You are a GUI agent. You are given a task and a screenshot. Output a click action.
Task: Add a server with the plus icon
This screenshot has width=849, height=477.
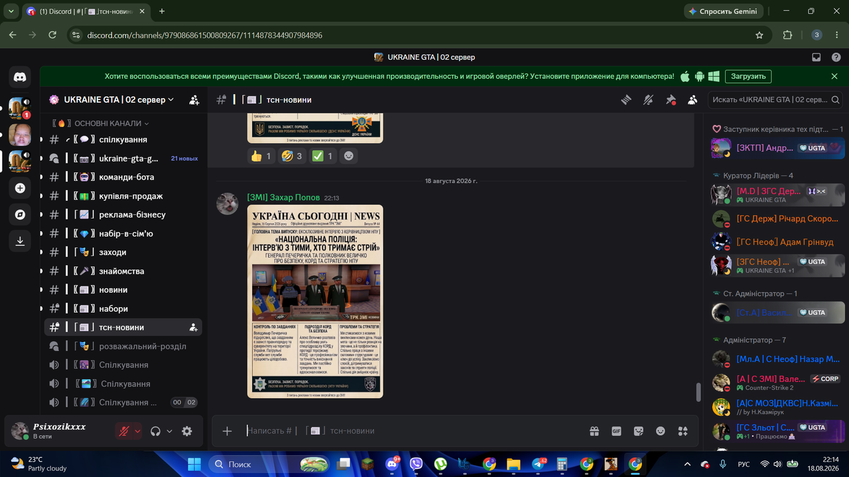click(20, 188)
